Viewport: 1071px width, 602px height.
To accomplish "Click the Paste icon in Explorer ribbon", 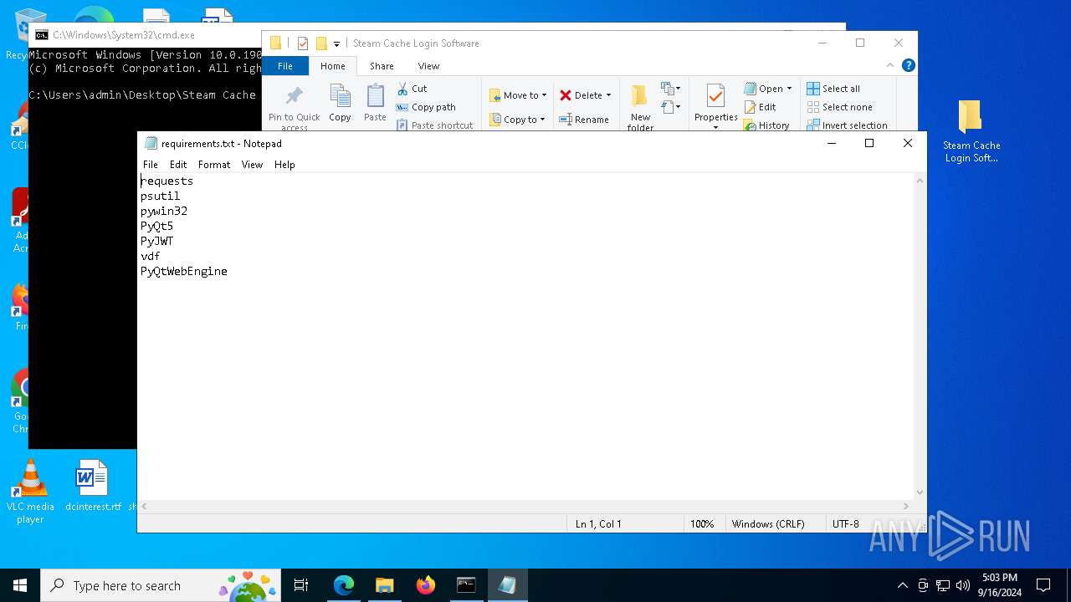I will point(375,96).
